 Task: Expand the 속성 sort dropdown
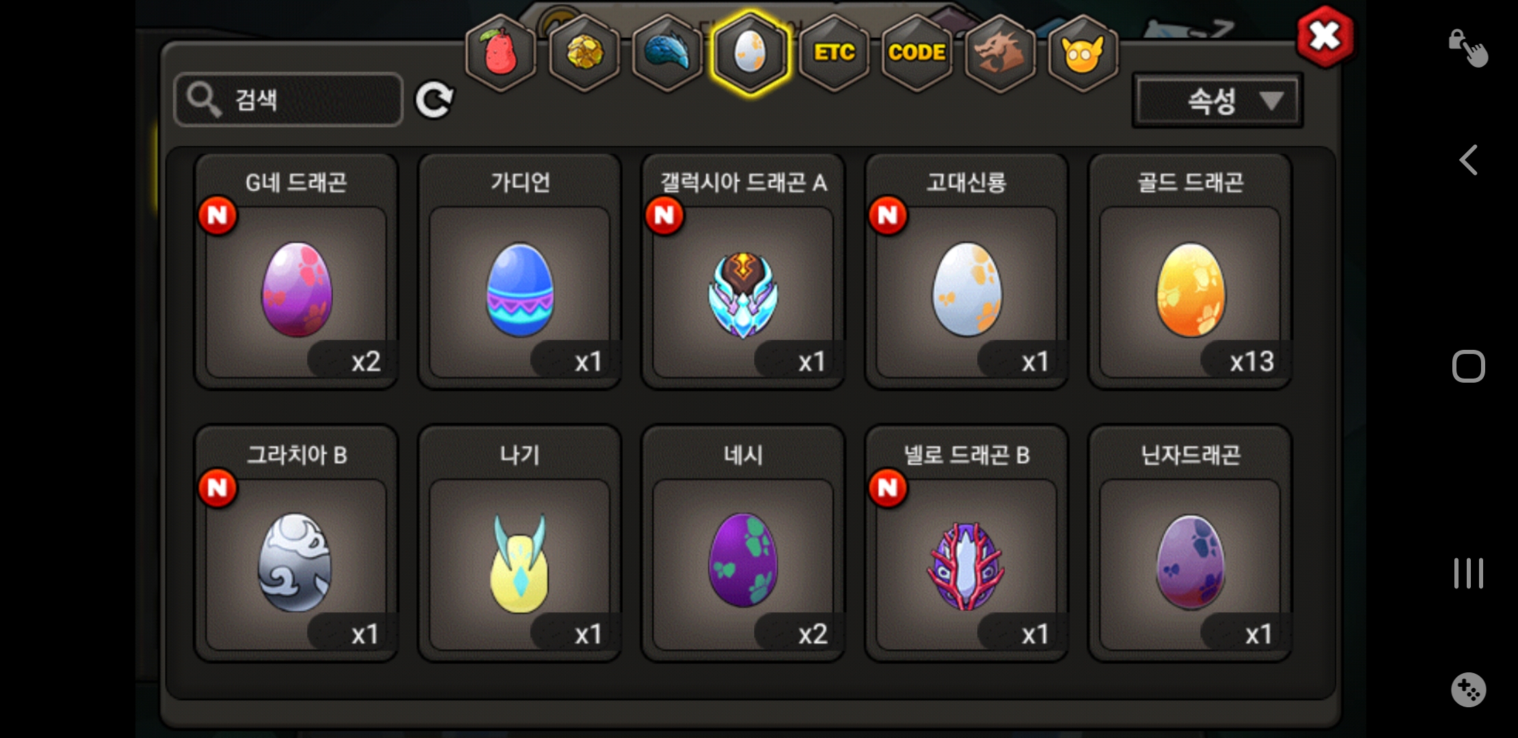point(1218,100)
